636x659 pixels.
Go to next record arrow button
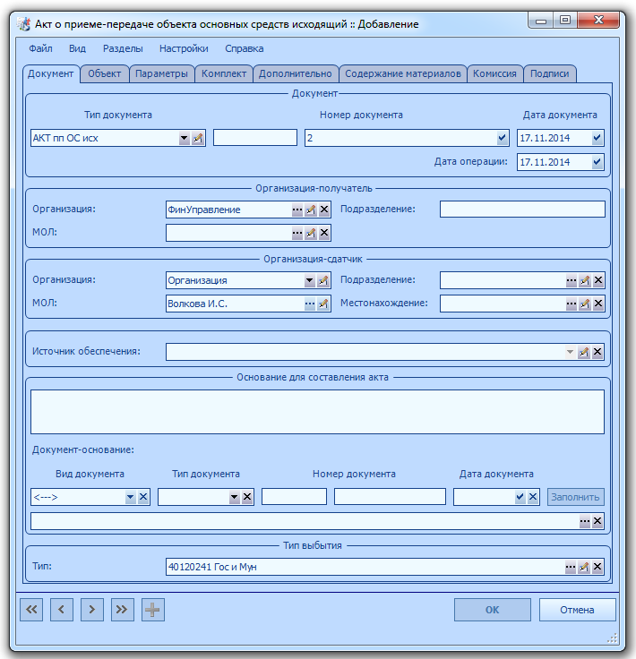point(92,610)
